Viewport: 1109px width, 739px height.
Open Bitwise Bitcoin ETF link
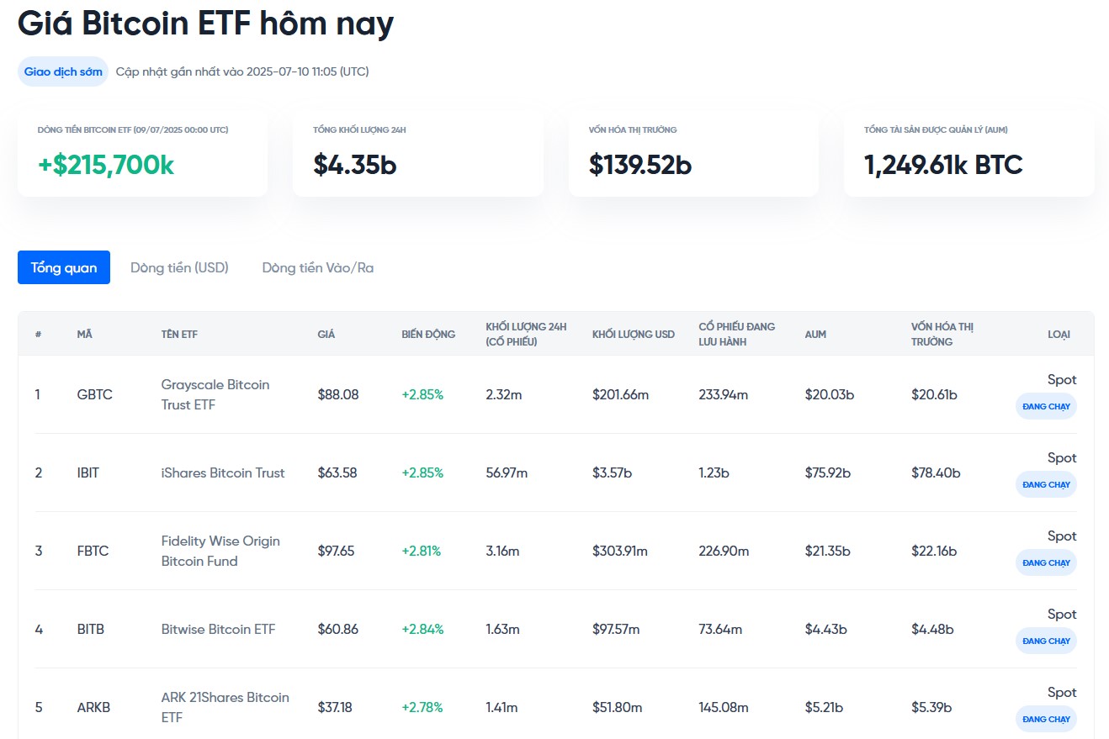click(x=218, y=629)
